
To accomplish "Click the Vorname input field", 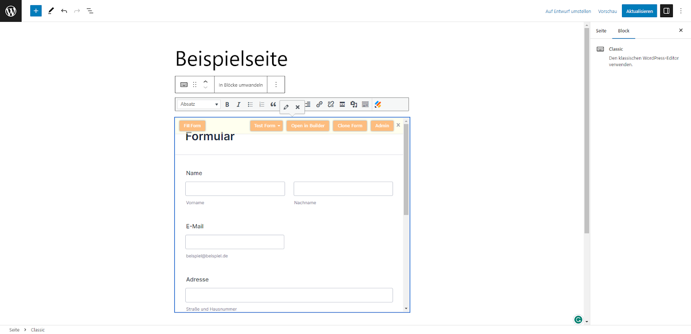I will point(235,189).
